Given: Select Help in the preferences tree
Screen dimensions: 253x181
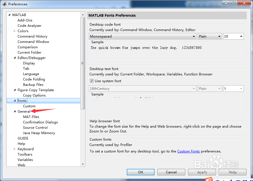Looking at the screenshot, I should click(21, 143).
